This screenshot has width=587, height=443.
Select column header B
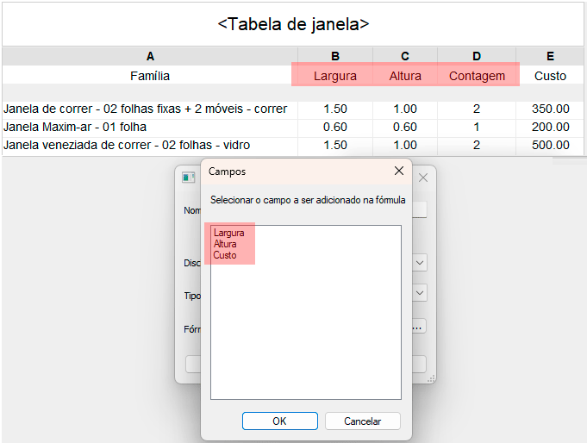pos(335,56)
